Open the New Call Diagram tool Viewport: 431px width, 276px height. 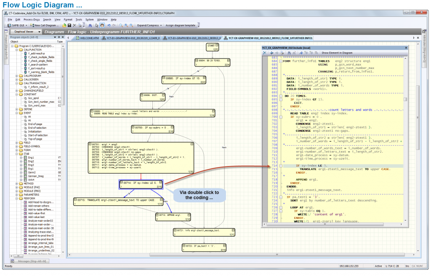pyautogui.click(x=44, y=25)
